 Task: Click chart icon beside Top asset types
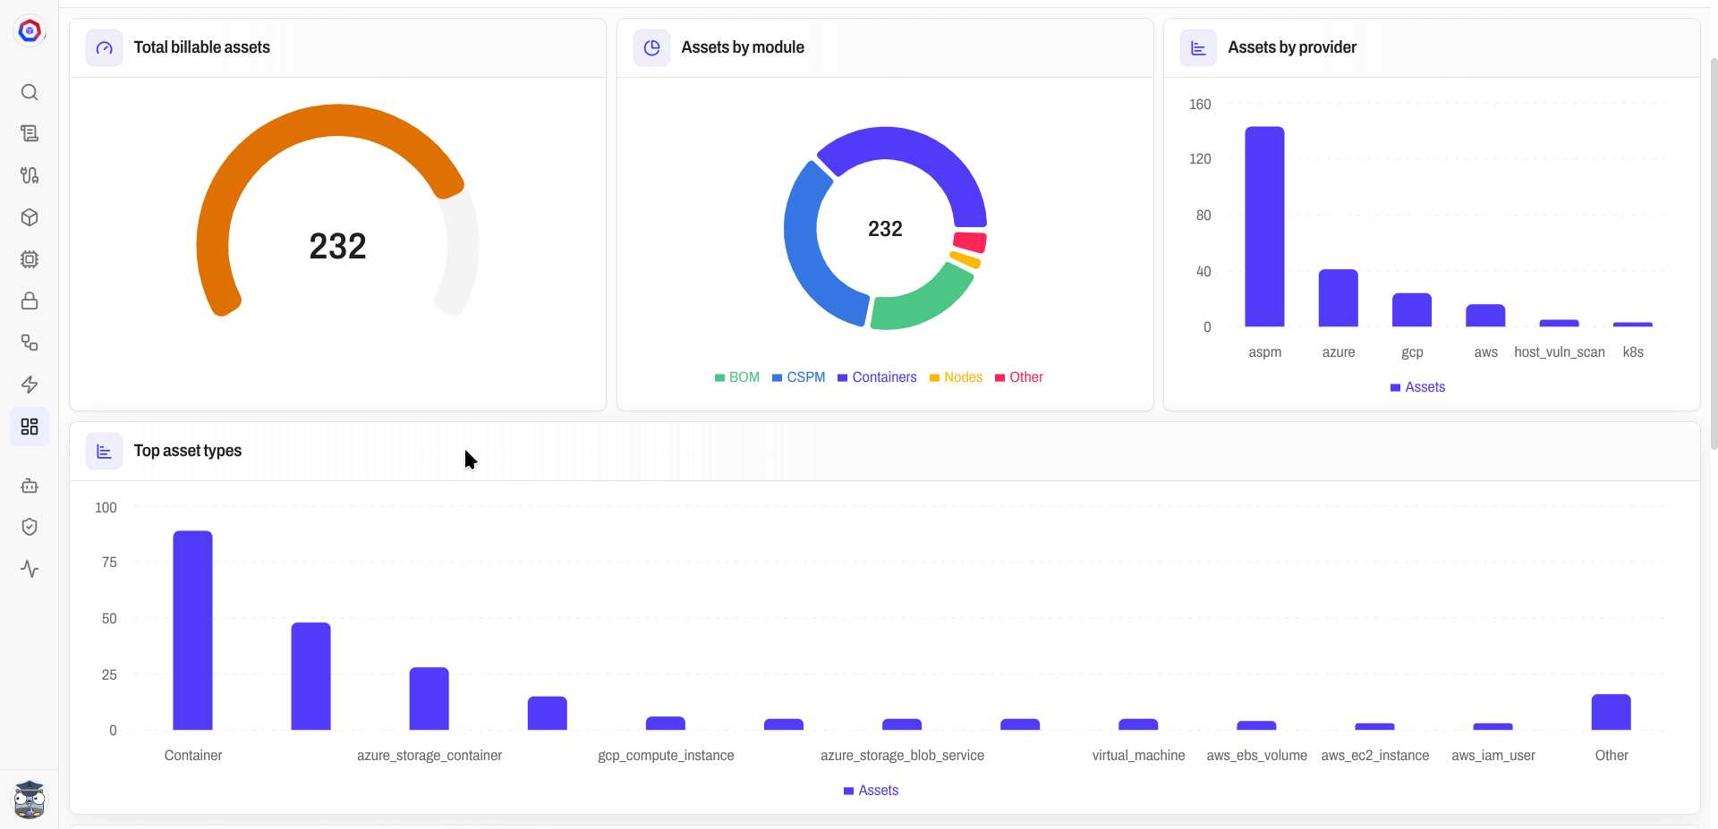[104, 451]
